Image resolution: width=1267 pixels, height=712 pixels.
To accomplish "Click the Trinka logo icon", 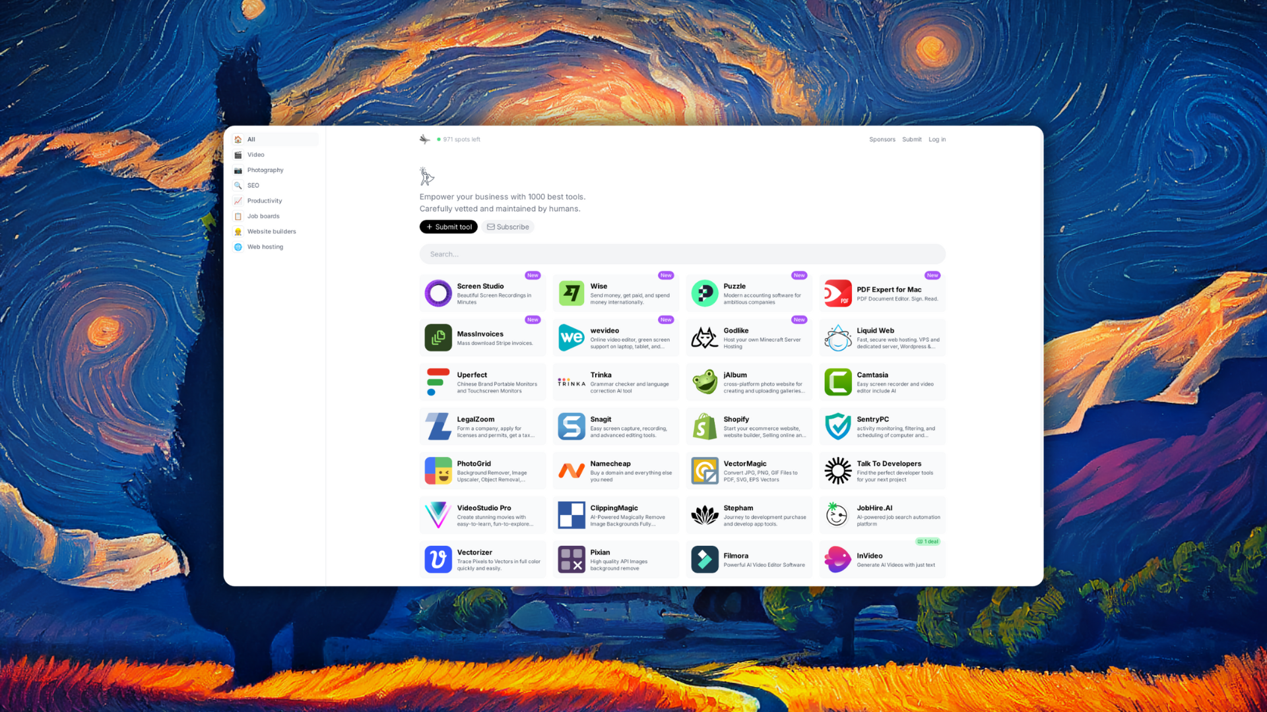I will click(571, 382).
